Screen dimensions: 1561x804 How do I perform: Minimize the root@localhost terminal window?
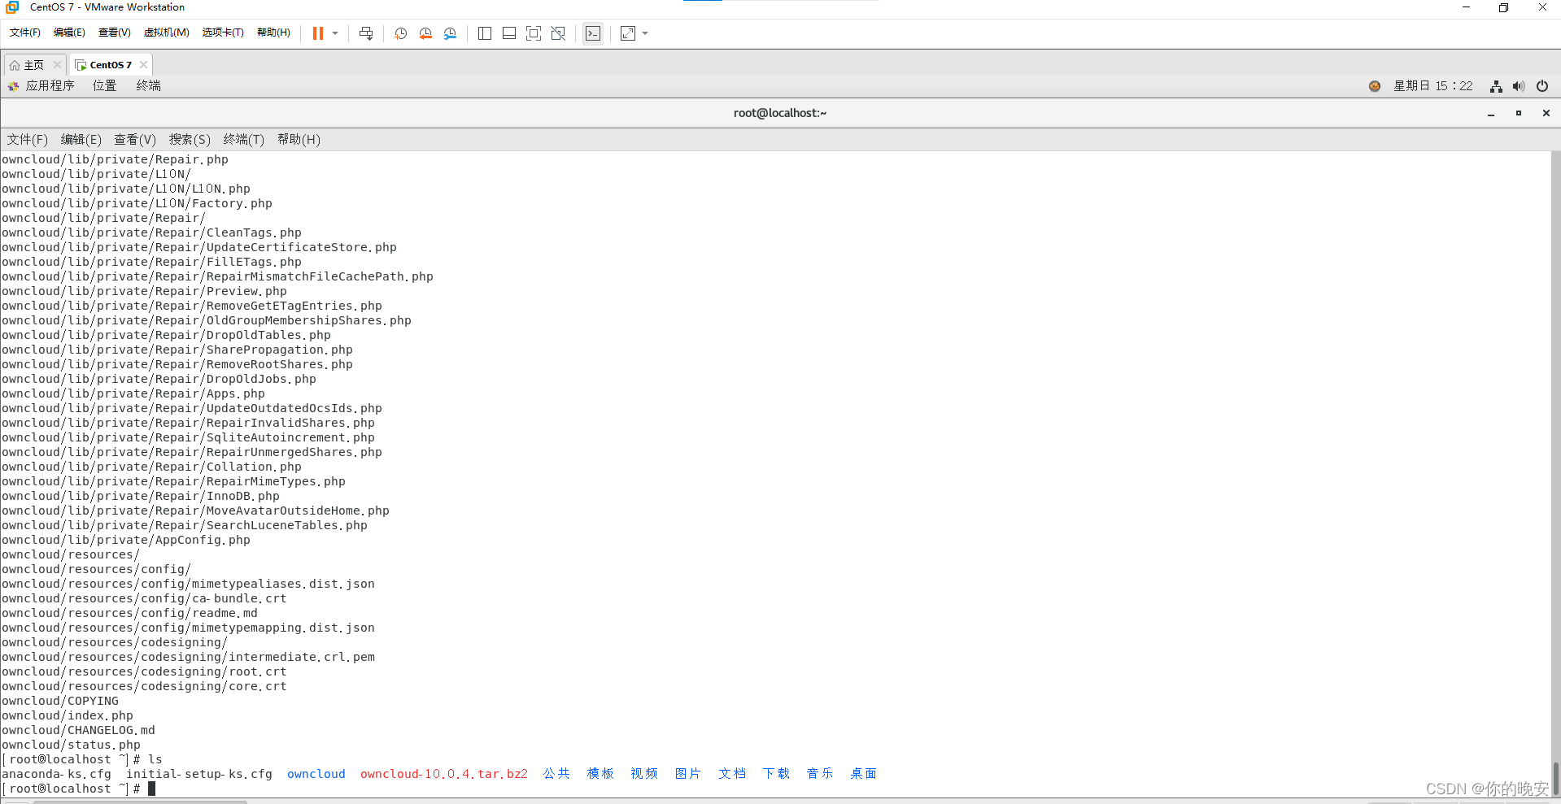coord(1491,114)
